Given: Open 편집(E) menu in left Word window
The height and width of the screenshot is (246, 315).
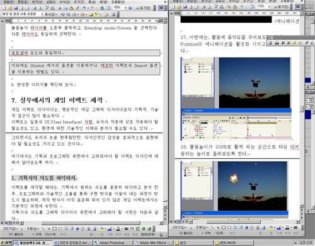Looking at the screenshot, I should coord(23,2).
